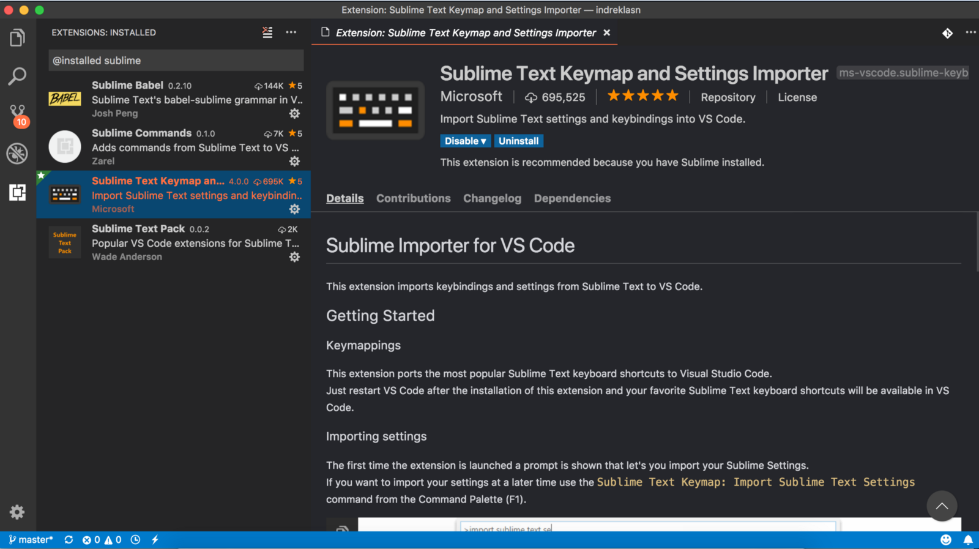The height and width of the screenshot is (549, 979).
Task: Open Source Control view with 10 badge
Action: 17,114
